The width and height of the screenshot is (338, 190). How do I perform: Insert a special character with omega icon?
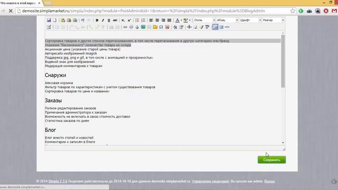tap(161, 27)
